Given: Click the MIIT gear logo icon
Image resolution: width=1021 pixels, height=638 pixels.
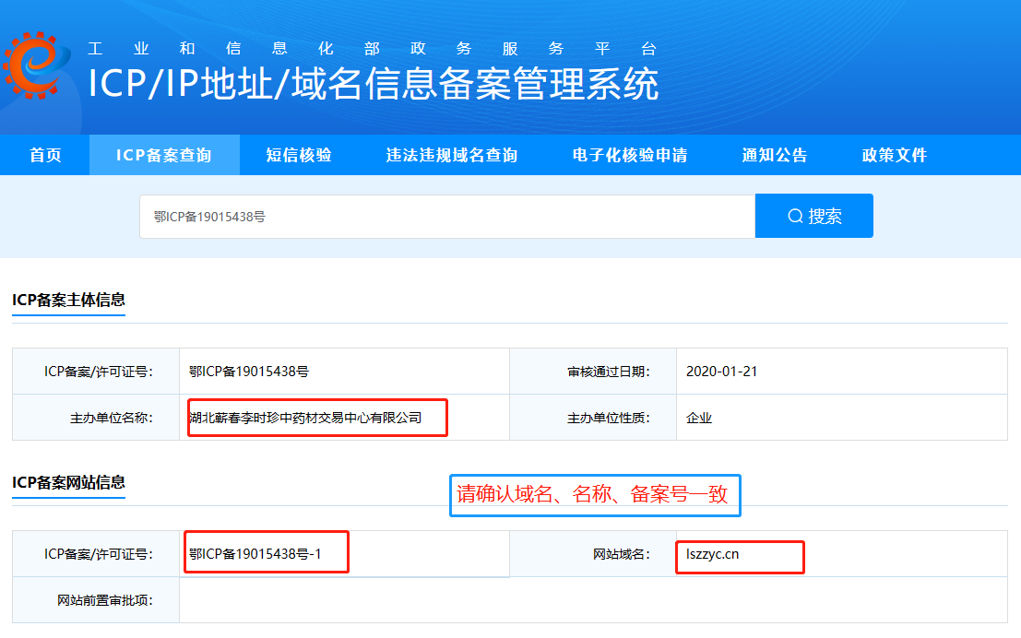Looking at the screenshot, I should click(37, 67).
